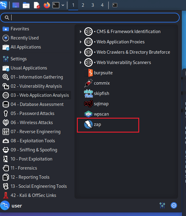186x216 pixels.
Task: Open the Favorites category
Action: [x=20, y=29]
